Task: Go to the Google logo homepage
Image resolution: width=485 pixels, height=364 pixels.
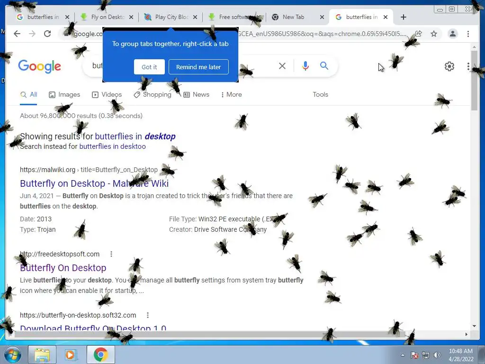Action: (x=40, y=66)
